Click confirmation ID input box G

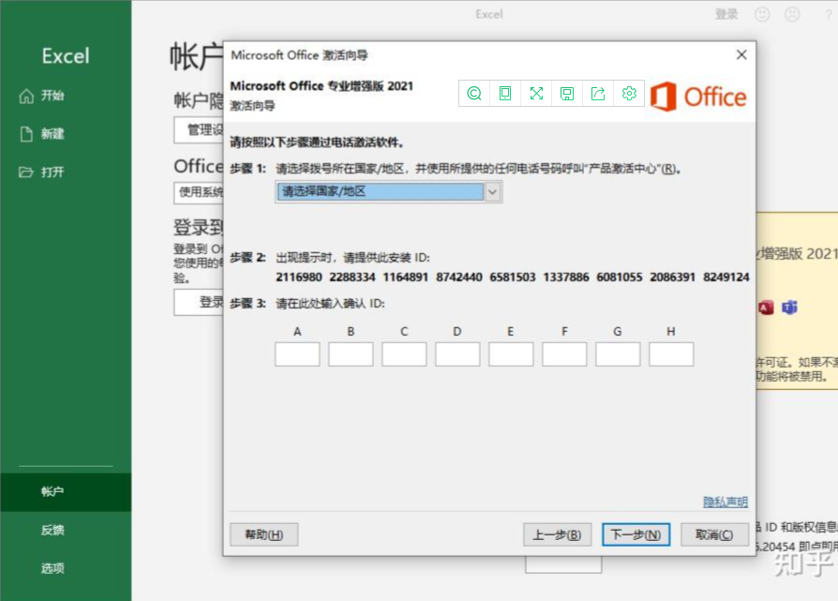[x=618, y=354]
